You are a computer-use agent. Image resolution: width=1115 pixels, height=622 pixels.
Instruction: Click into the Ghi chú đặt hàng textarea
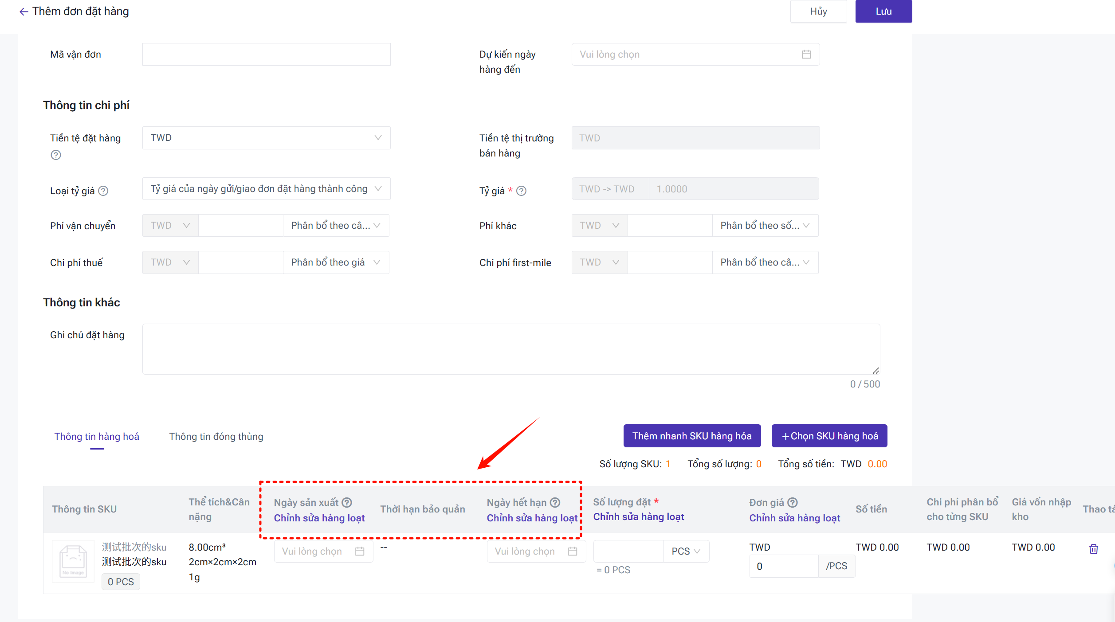[x=510, y=349]
